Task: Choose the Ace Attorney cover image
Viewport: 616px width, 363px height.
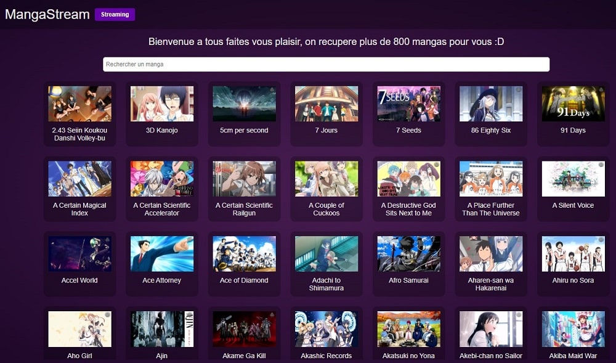Action: tap(162, 254)
